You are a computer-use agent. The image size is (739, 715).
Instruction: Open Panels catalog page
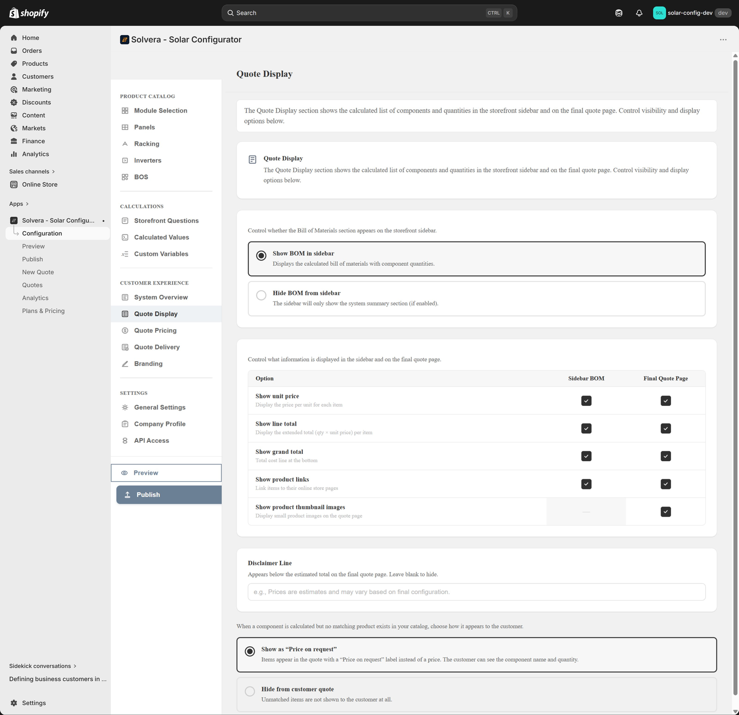pos(166,127)
